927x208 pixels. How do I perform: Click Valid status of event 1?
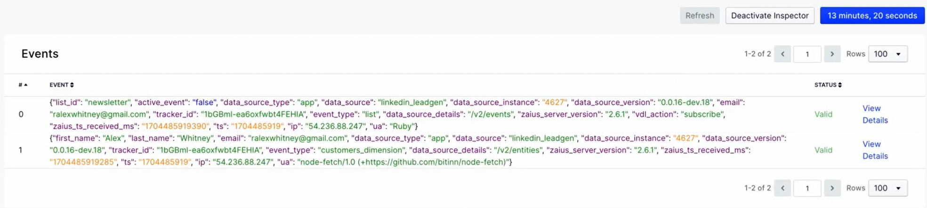(x=823, y=150)
